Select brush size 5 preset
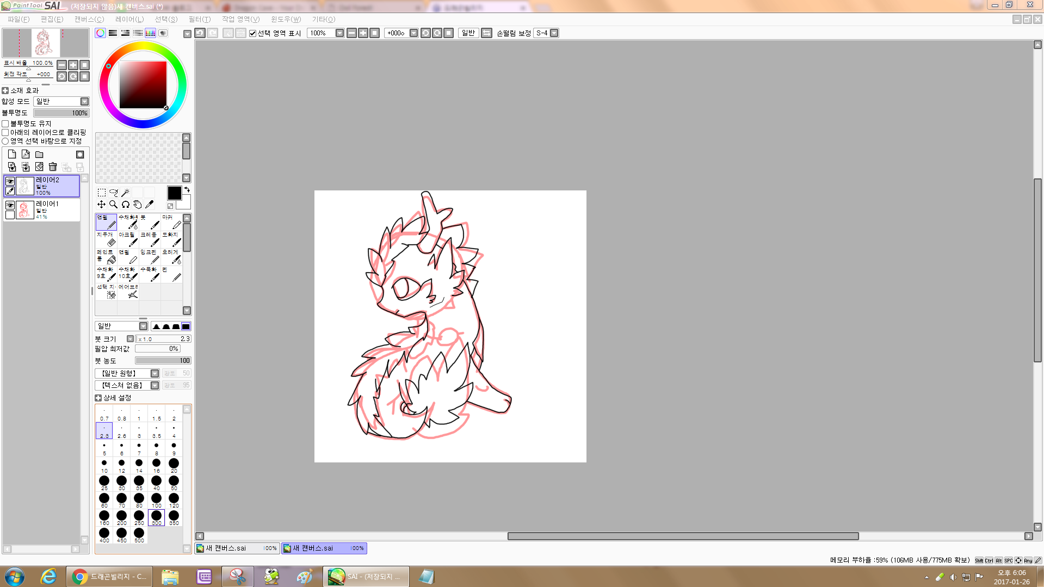This screenshot has height=587, width=1044. (104, 448)
